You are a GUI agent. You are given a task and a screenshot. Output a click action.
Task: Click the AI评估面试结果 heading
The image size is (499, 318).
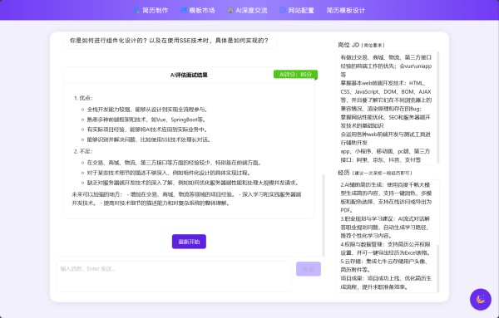click(189, 75)
